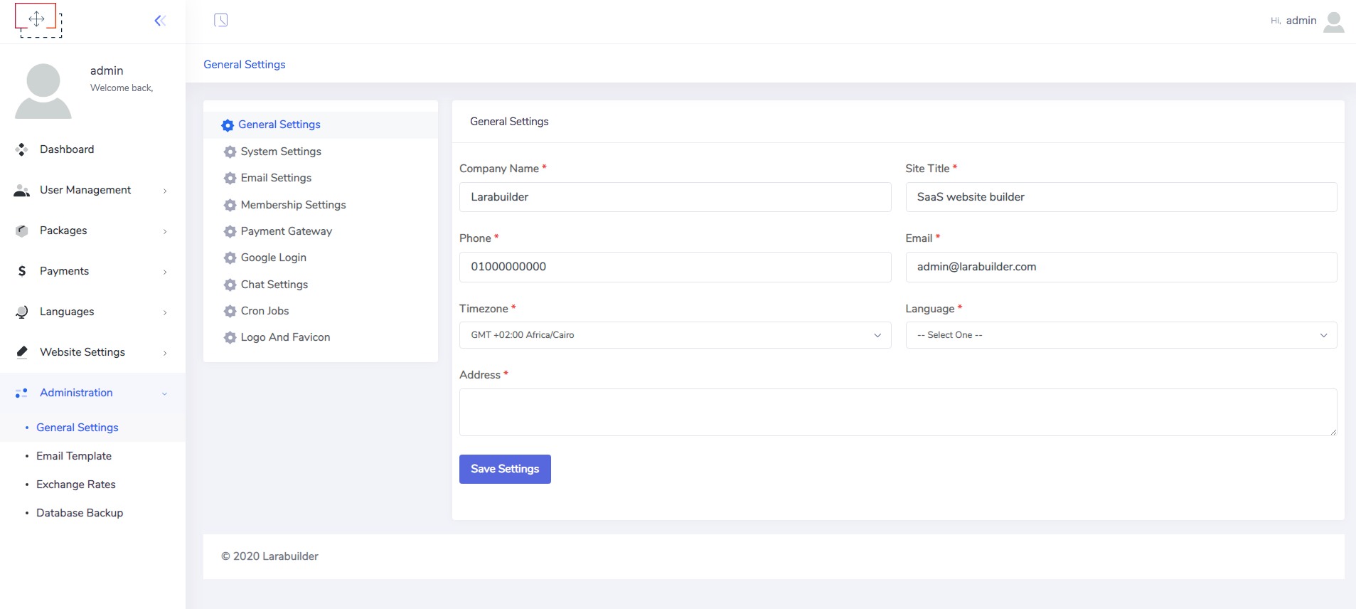Click the Payments dollar sign icon
1356x609 pixels.
22,271
